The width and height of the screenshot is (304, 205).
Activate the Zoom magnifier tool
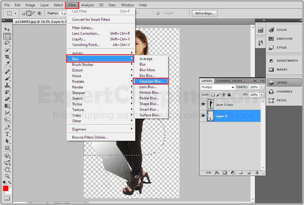point(7,176)
